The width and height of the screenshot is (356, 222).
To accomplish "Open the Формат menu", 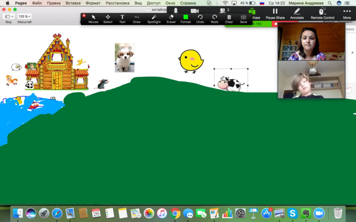I will coord(93,3).
